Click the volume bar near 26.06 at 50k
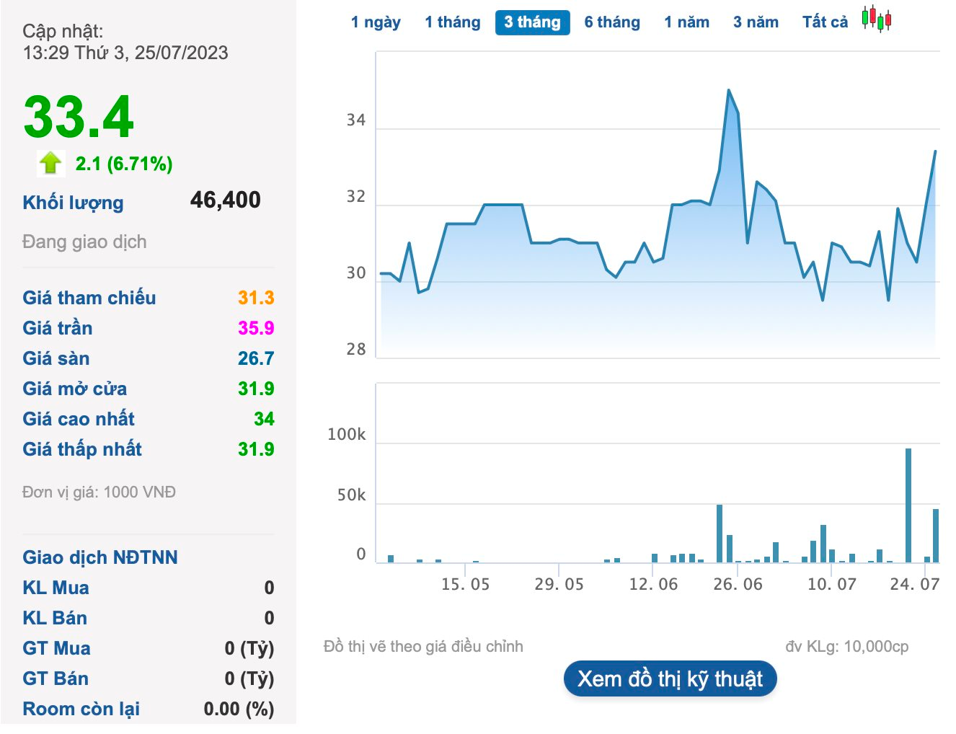Image resolution: width=956 pixels, height=734 pixels. 720,534
